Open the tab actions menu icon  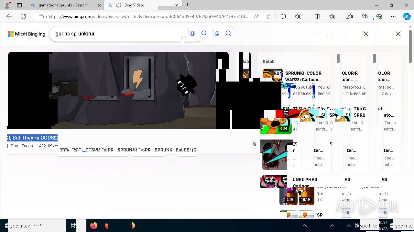[x=19, y=5]
